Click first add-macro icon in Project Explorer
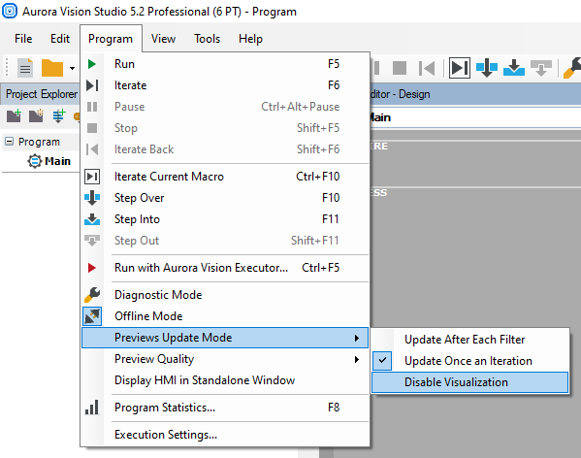This screenshot has height=458, width=581. point(14,116)
